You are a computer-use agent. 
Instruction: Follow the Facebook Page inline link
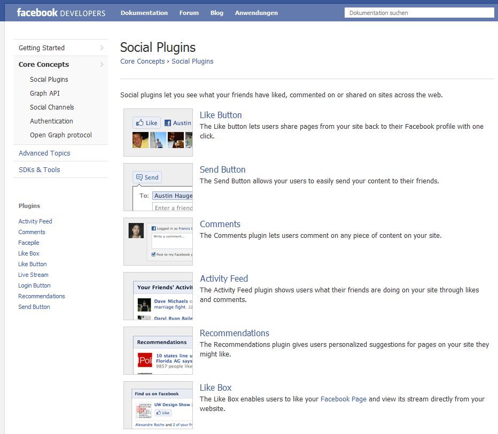tap(343, 399)
